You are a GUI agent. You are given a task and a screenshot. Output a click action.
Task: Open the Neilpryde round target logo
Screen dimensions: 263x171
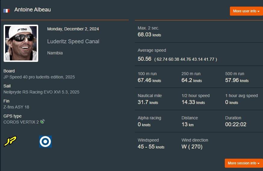click(45, 142)
